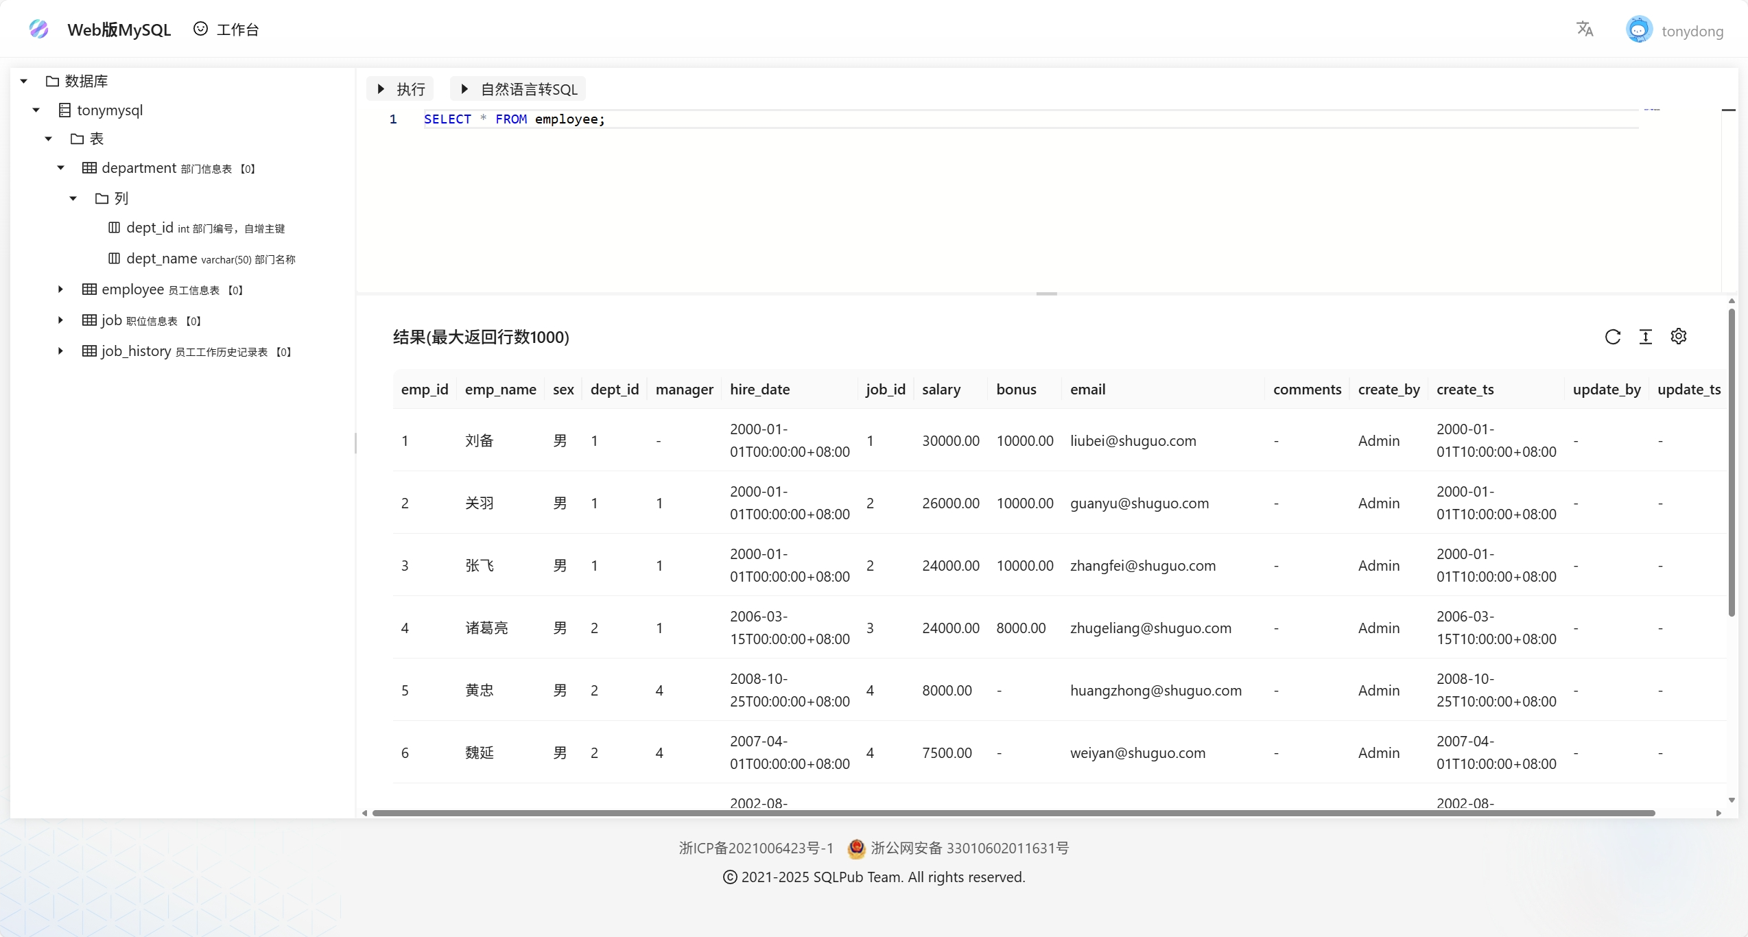The image size is (1748, 937).
Task: Click the language translation icon
Action: tap(1585, 29)
